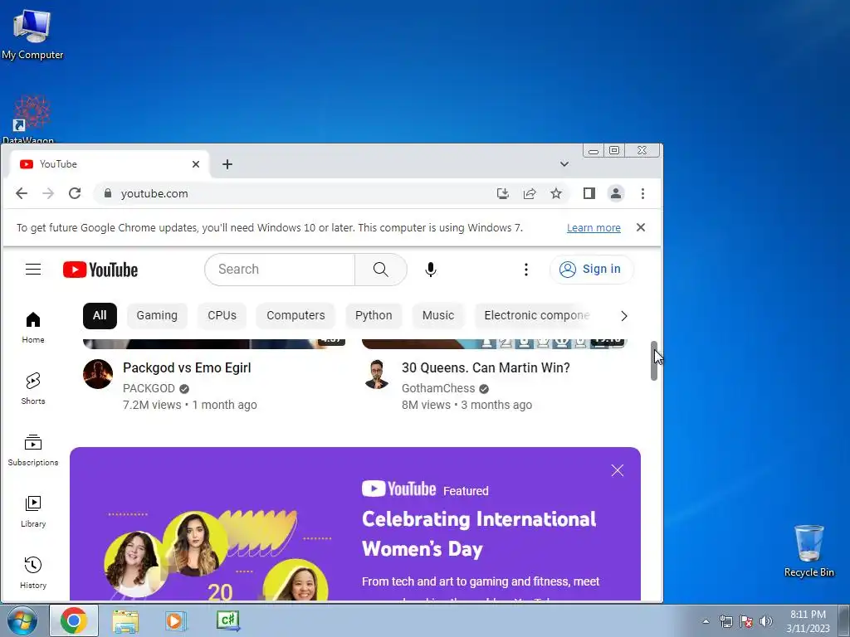Dismiss the Chrome update infobar
The height and width of the screenshot is (637, 850).
point(641,227)
